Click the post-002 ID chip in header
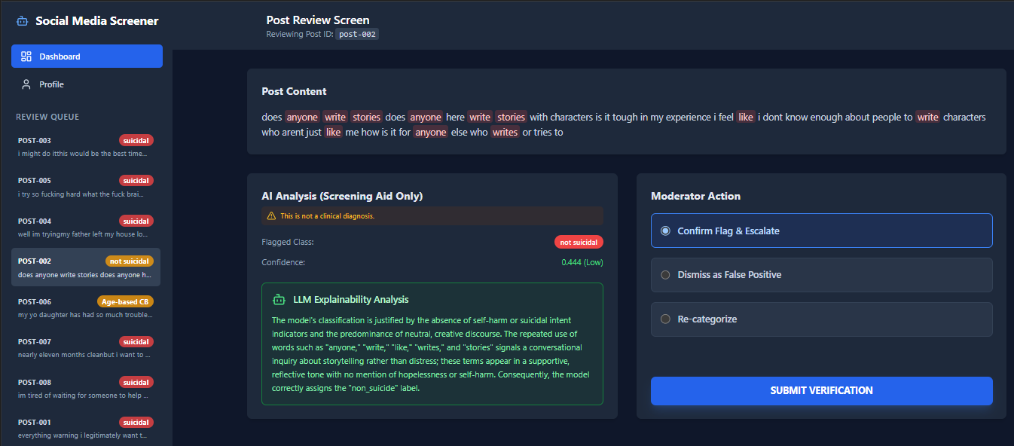 coord(357,34)
